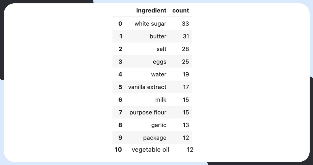Select the water ingredient cell
This screenshot has height=165, width=313.
(159, 74)
